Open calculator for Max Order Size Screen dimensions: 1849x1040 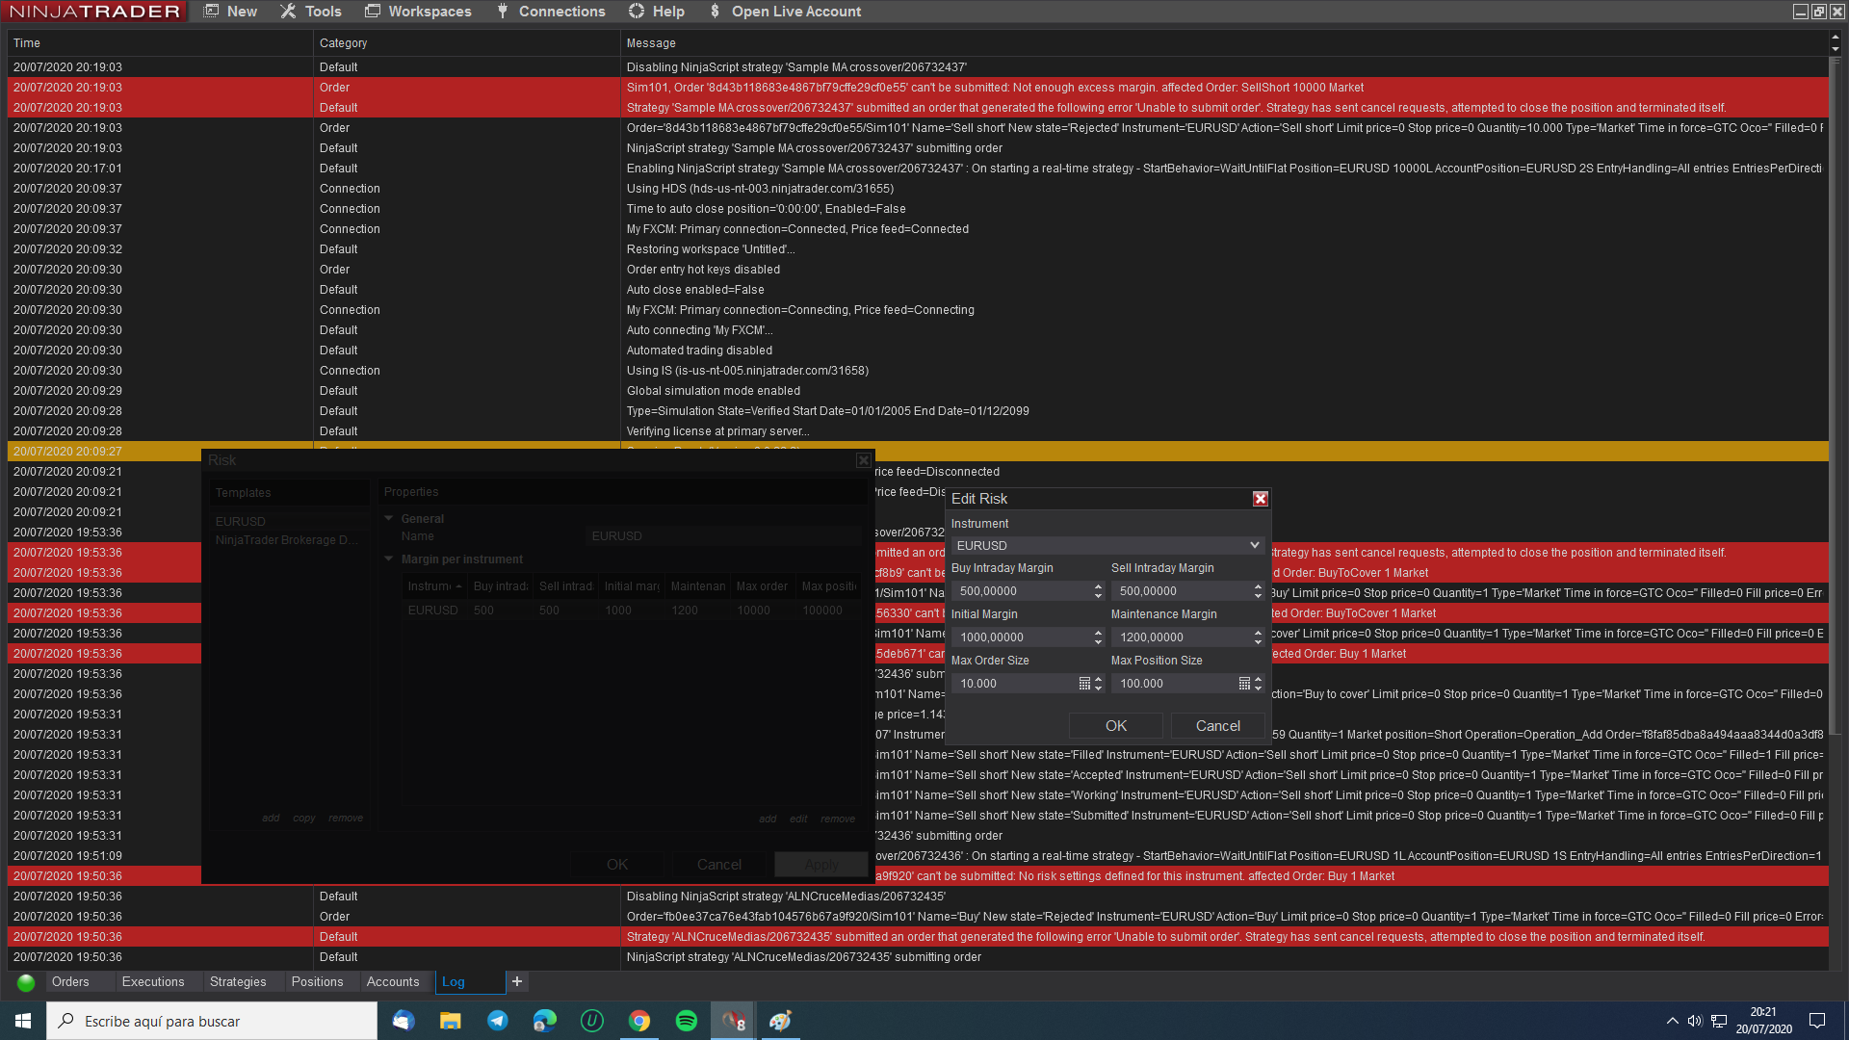pos(1084,684)
